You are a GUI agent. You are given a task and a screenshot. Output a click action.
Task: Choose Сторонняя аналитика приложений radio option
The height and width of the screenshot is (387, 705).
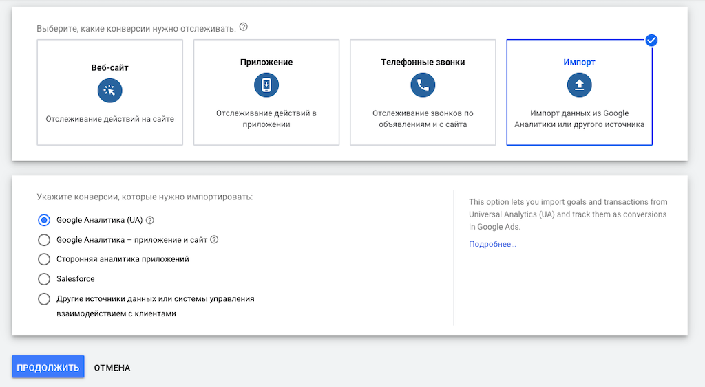[43, 259]
